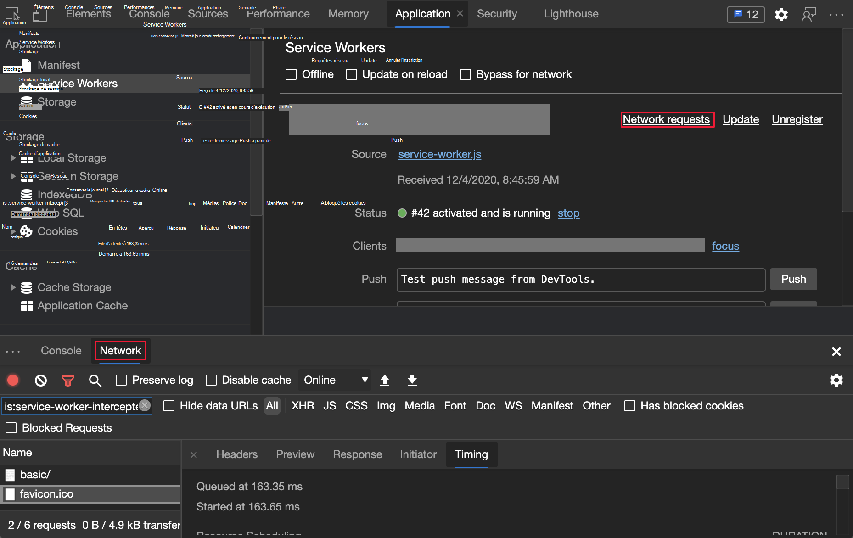Expand the Local Storage tree item
853x538 pixels.
pos(13,158)
